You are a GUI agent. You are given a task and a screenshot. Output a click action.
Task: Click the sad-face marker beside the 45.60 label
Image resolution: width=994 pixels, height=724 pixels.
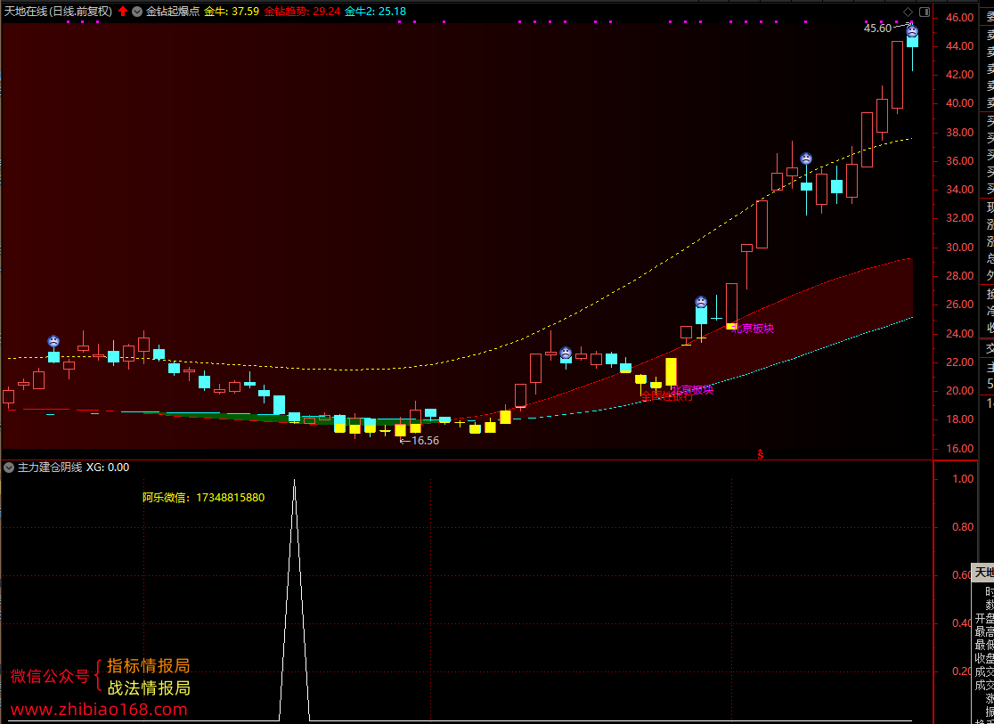[x=911, y=31]
